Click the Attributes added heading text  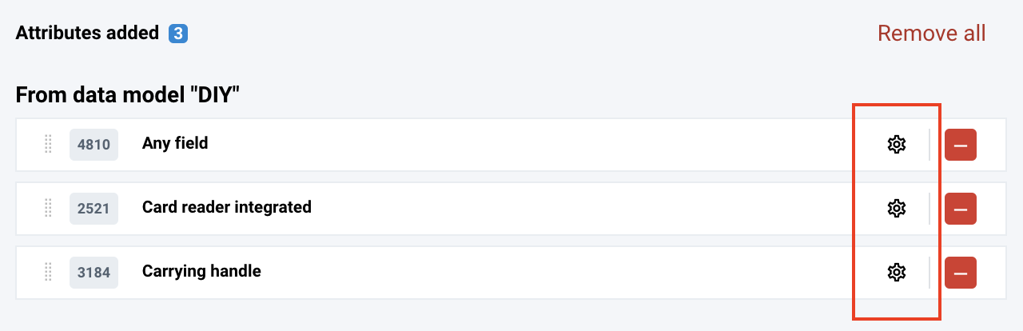87,34
